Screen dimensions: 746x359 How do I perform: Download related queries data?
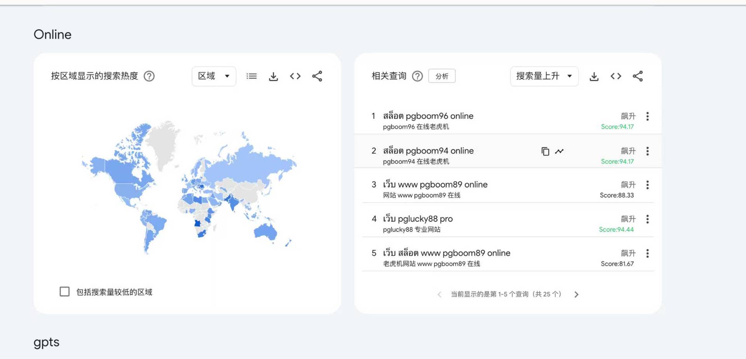[594, 76]
